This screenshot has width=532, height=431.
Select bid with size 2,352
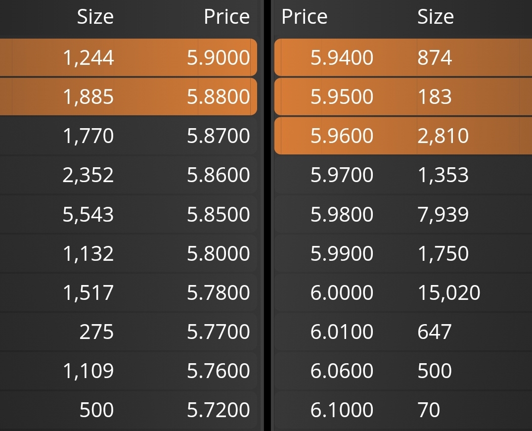coord(128,175)
